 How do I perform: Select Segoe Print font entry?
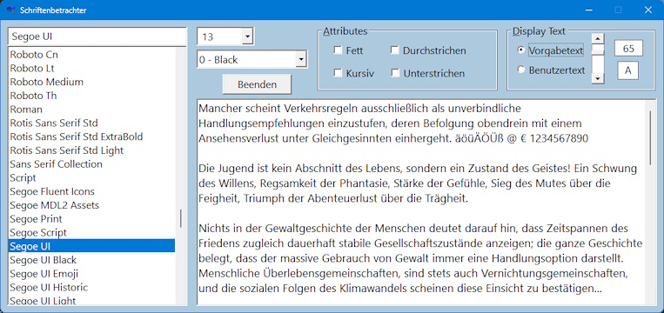tap(91, 219)
